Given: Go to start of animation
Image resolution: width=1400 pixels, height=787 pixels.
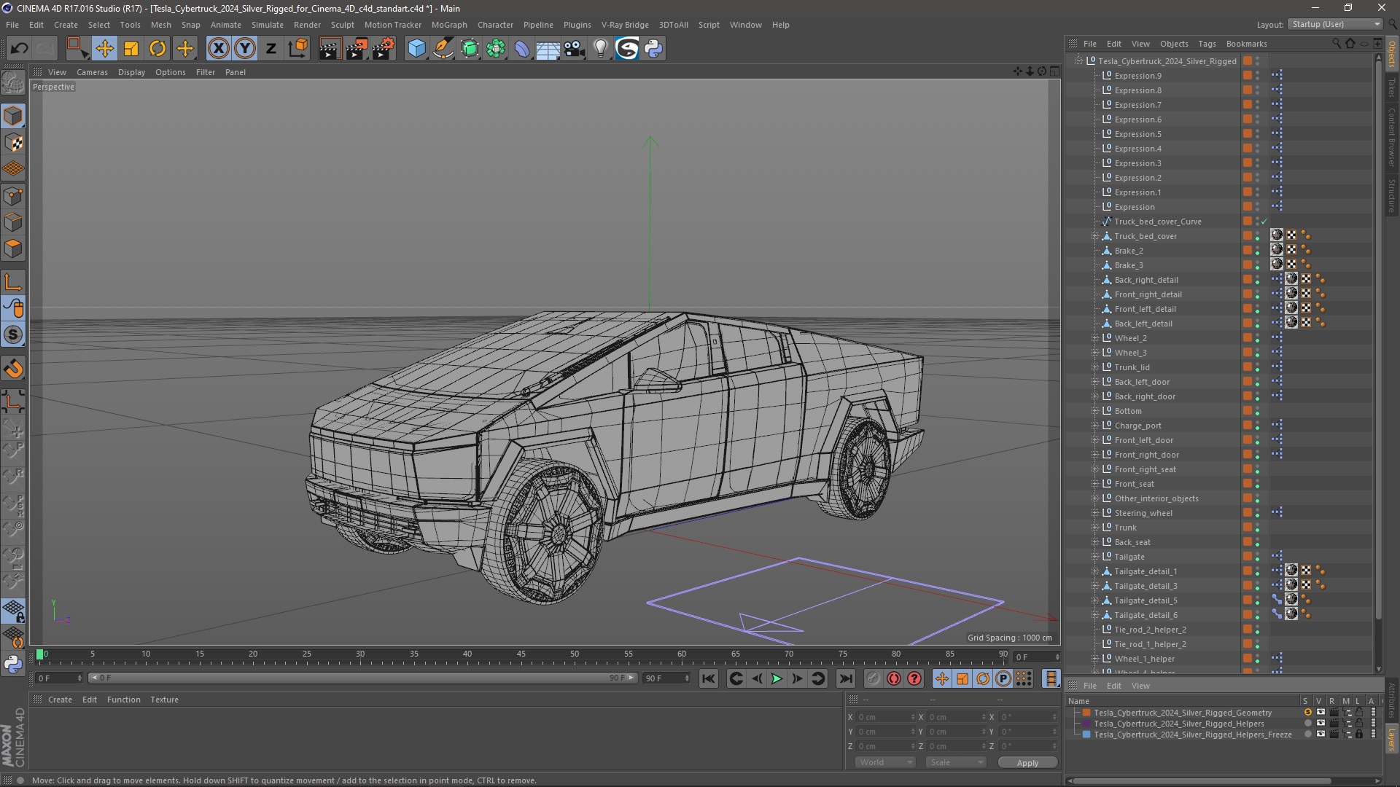Looking at the screenshot, I should pos(708,678).
